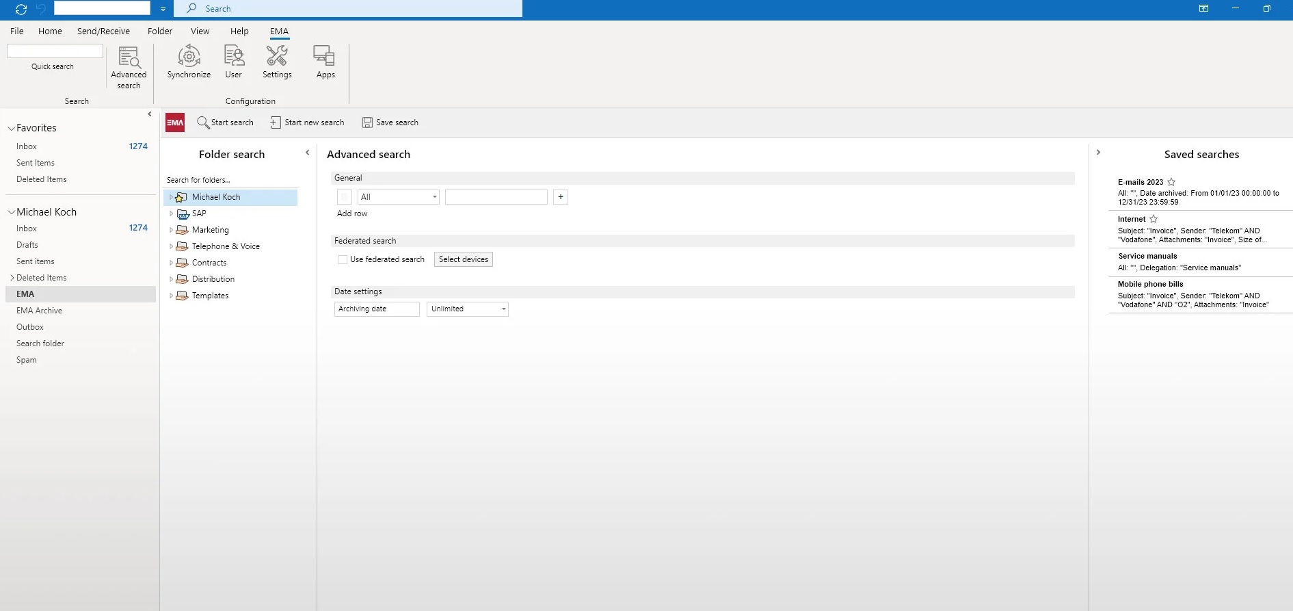Collapse the Favorites section

11,128
